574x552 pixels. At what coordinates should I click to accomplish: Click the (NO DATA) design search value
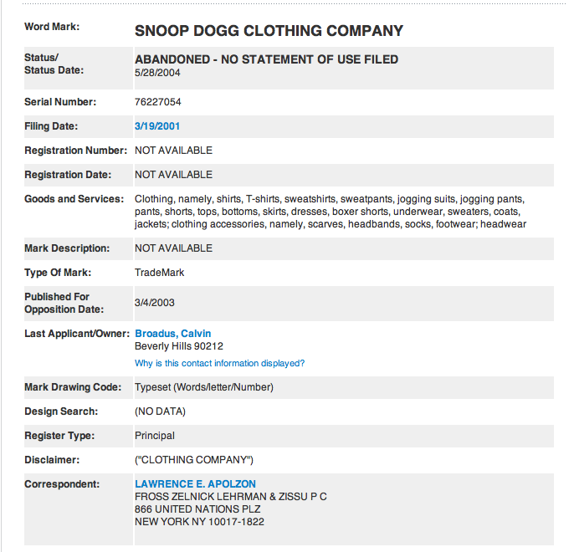point(160,411)
